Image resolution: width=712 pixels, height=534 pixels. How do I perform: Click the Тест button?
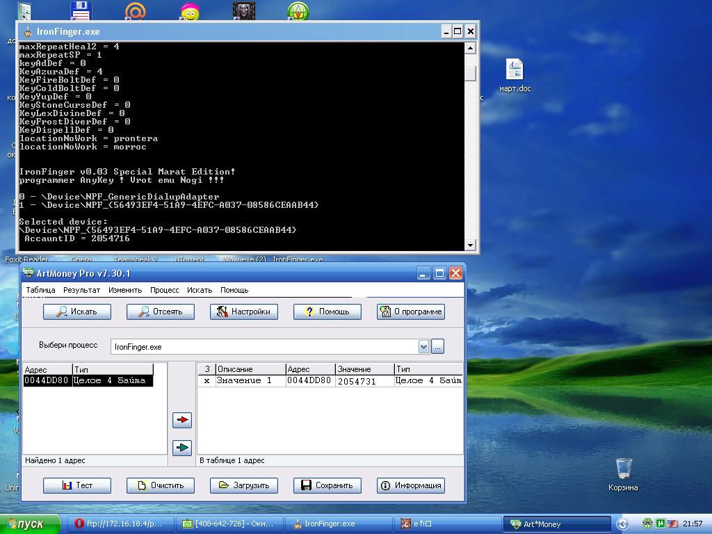click(76, 485)
